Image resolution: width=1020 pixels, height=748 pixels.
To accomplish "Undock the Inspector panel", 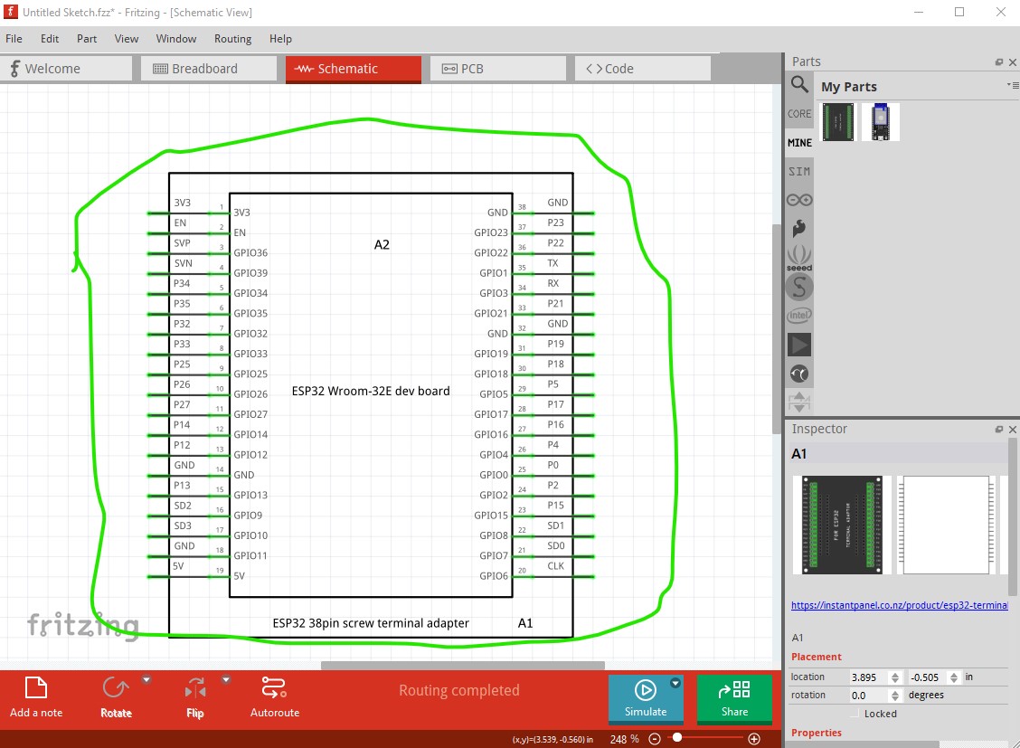I will pos(999,430).
